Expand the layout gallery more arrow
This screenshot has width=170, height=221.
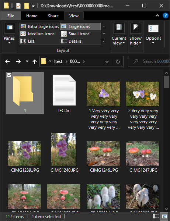click(104, 41)
